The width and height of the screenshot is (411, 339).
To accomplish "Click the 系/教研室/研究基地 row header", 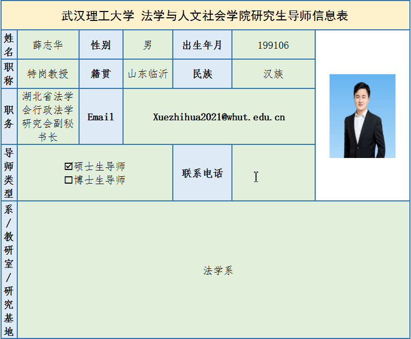I will [9, 270].
